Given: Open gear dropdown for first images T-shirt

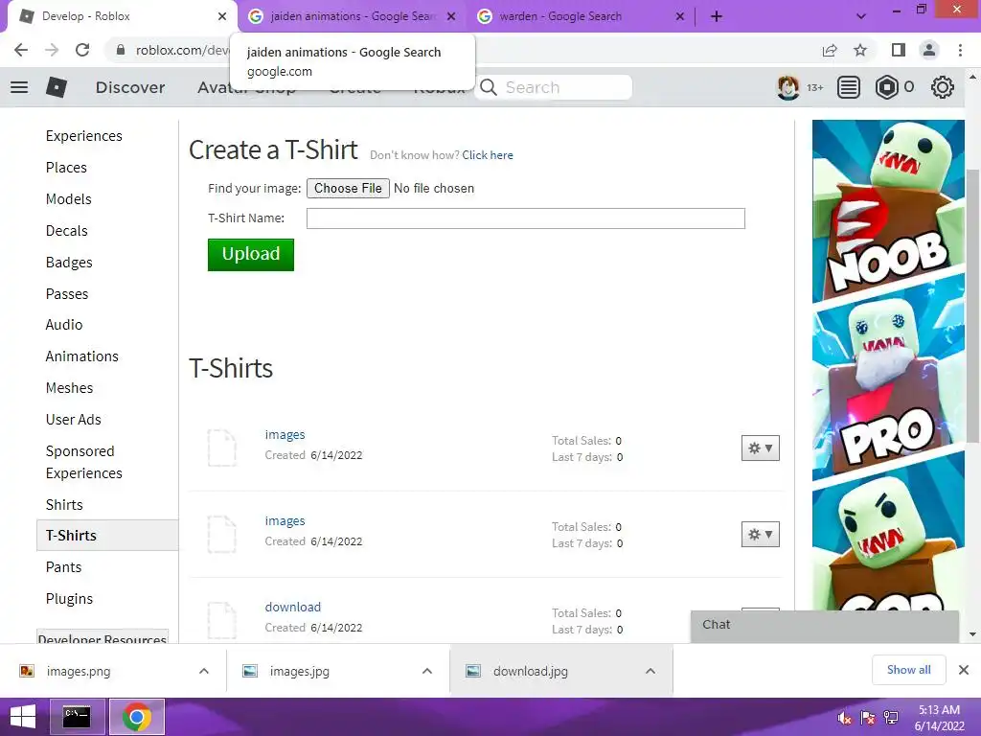Looking at the screenshot, I should pyautogui.click(x=760, y=448).
